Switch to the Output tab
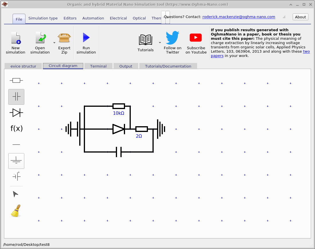The image size is (315, 249). click(x=126, y=66)
